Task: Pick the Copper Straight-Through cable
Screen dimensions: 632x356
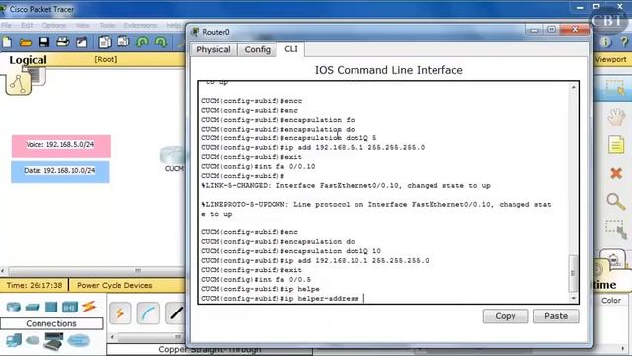Action: click(175, 313)
